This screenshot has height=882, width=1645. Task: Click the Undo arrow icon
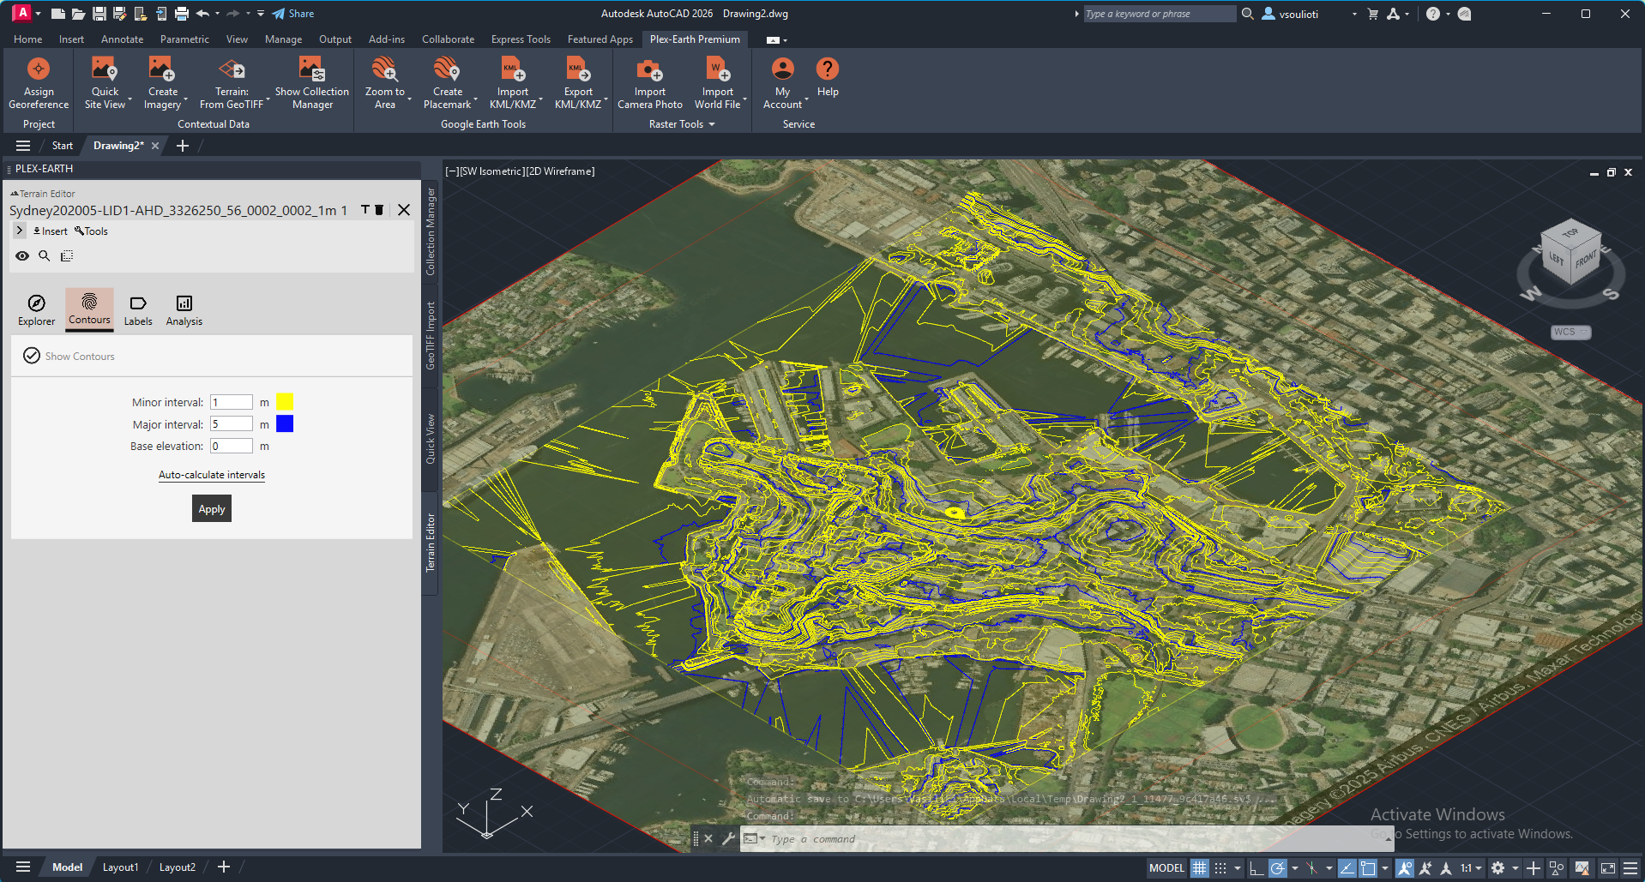point(202,14)
